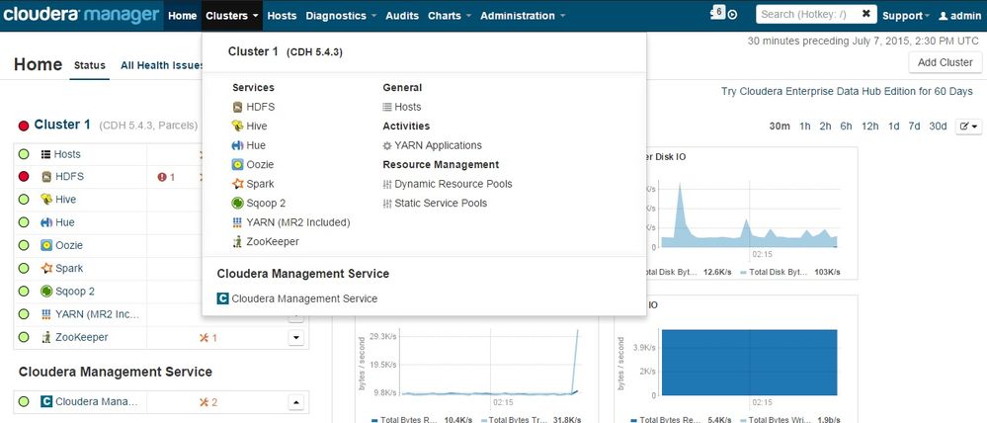Screen dimensions: 987x423
Task: Open the Administration dropdown menu
Action: (523, 16)
